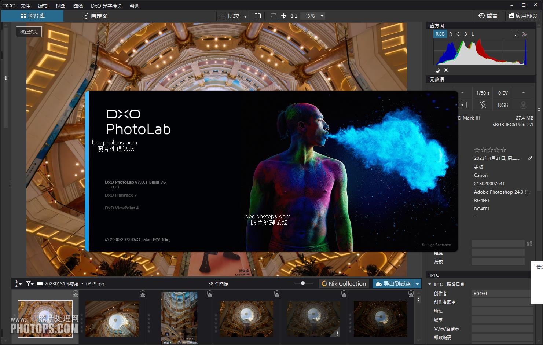Toggle monitor gamut warning icon

click(516, 34)
